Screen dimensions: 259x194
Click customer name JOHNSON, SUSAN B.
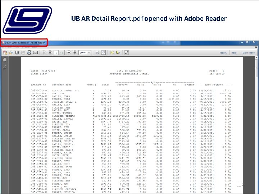[x=65, y=102]
